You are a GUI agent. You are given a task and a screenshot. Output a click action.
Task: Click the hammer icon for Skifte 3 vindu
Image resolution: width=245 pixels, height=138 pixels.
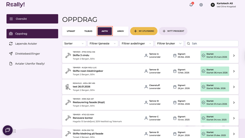pyautogui.click(x=68, y=55)
